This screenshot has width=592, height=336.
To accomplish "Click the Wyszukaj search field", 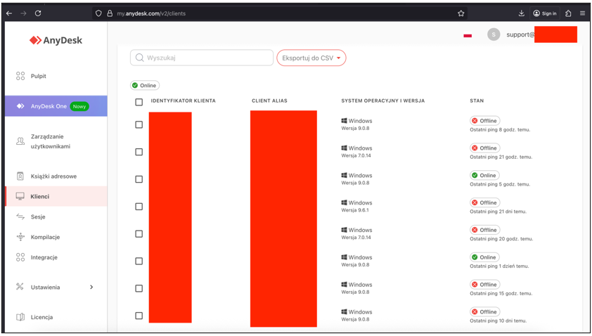I will (x=202, y=58).
